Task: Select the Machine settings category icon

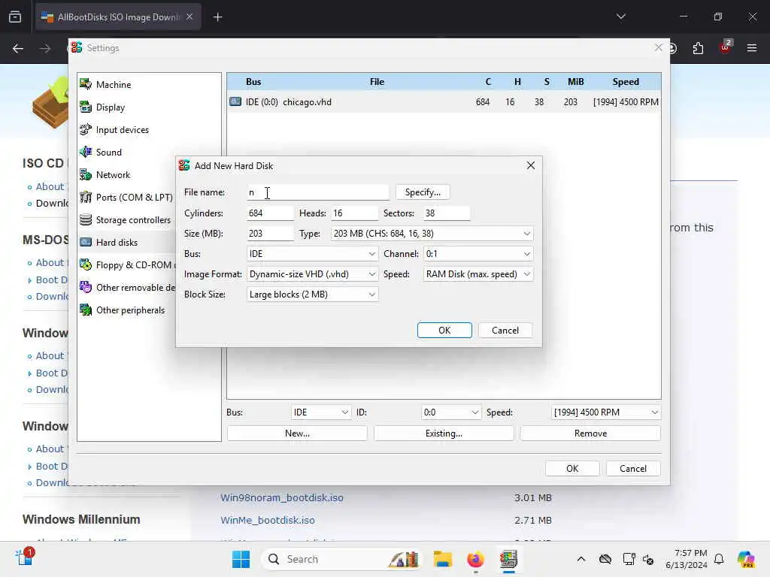Action: [86, 84]
